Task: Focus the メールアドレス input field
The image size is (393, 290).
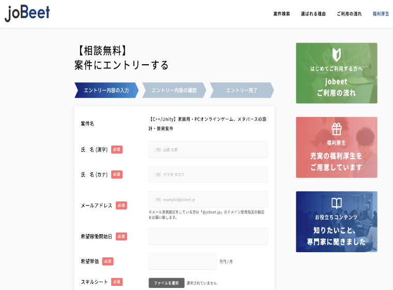Action: coord(208,199)
